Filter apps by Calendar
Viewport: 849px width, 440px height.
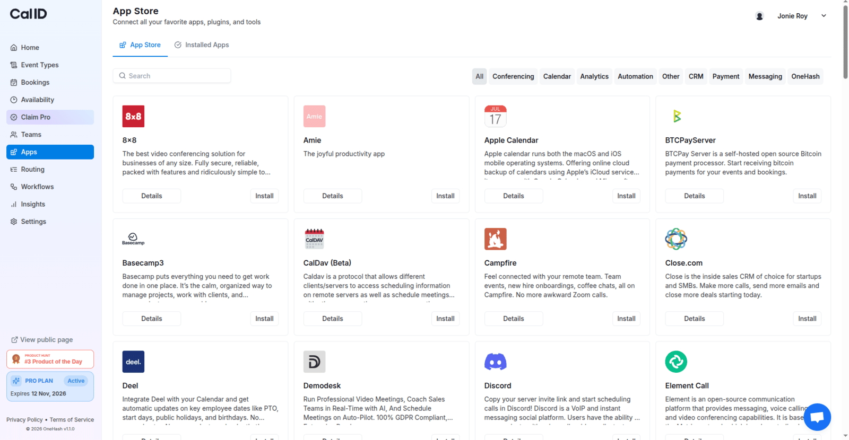tap(557, 76)
